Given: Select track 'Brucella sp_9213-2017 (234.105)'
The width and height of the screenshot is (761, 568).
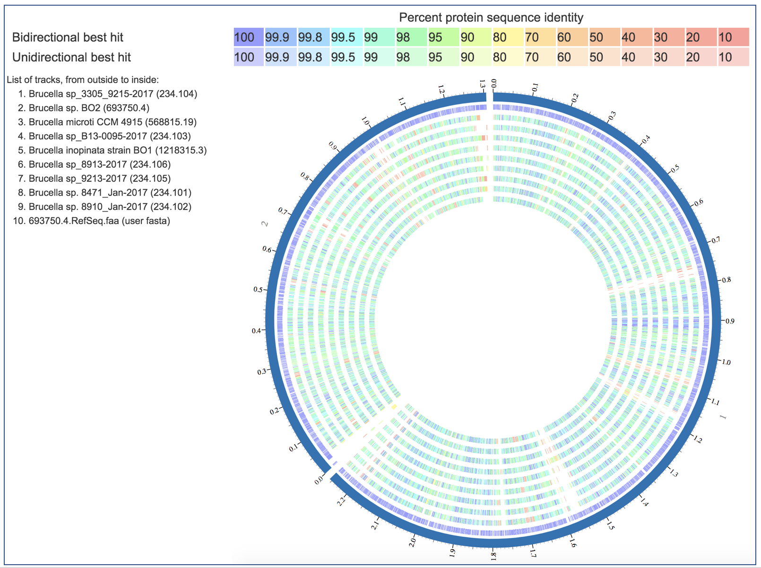Looking at the screenshot, I should [x=100, y=179].
